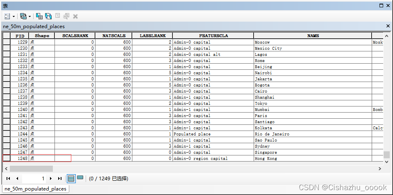Screen dimensions: 393x195
Task: Expand the Table Options dropdown arrow
Action: tap(14, 16)
